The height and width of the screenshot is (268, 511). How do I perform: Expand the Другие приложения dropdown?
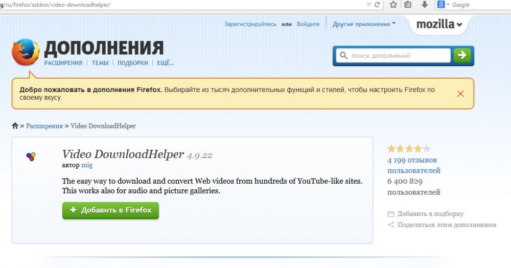click(364, 24)
